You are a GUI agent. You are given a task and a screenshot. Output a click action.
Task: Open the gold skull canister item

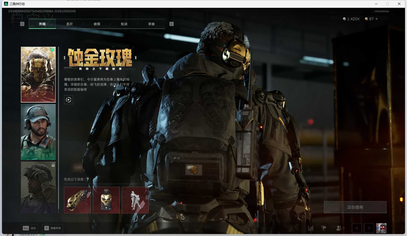tap(106, 200)
